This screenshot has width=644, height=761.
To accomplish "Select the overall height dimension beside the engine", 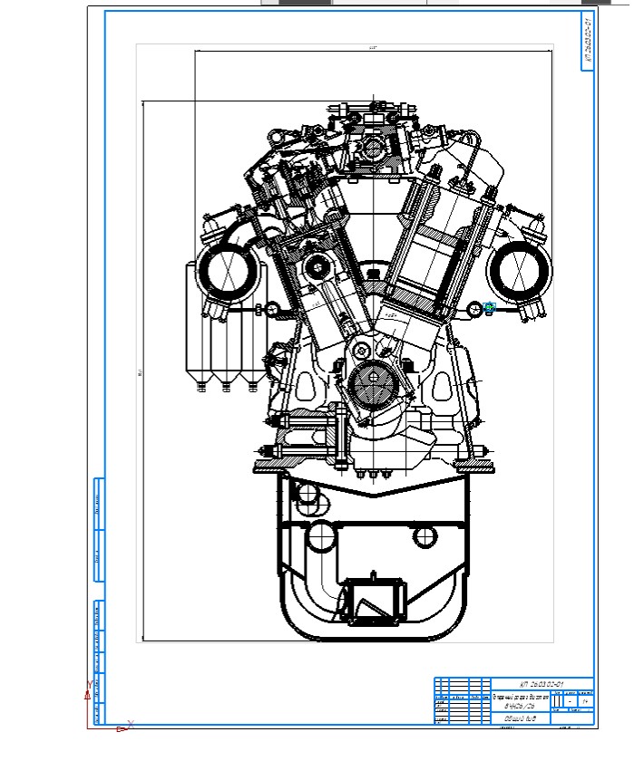I will (140, 372).
